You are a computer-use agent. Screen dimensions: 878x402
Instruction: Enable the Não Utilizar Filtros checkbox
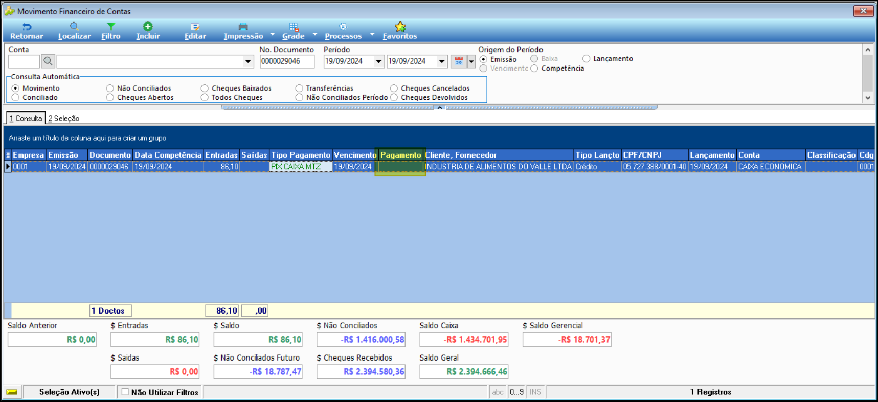(x=125, y=392)
